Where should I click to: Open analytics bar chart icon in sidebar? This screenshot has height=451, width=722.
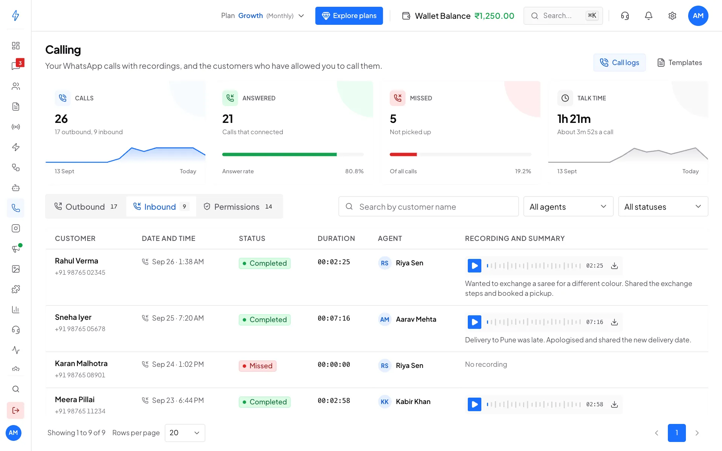point(15,309)
